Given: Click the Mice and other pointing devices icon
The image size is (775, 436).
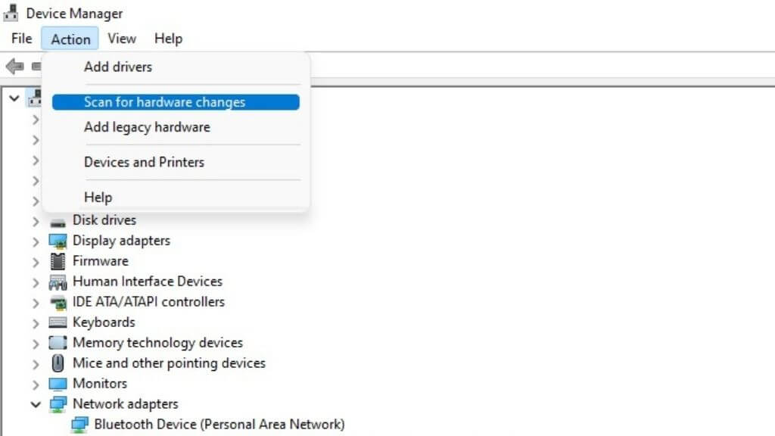Looking at the screenshot, I should 58,363.
